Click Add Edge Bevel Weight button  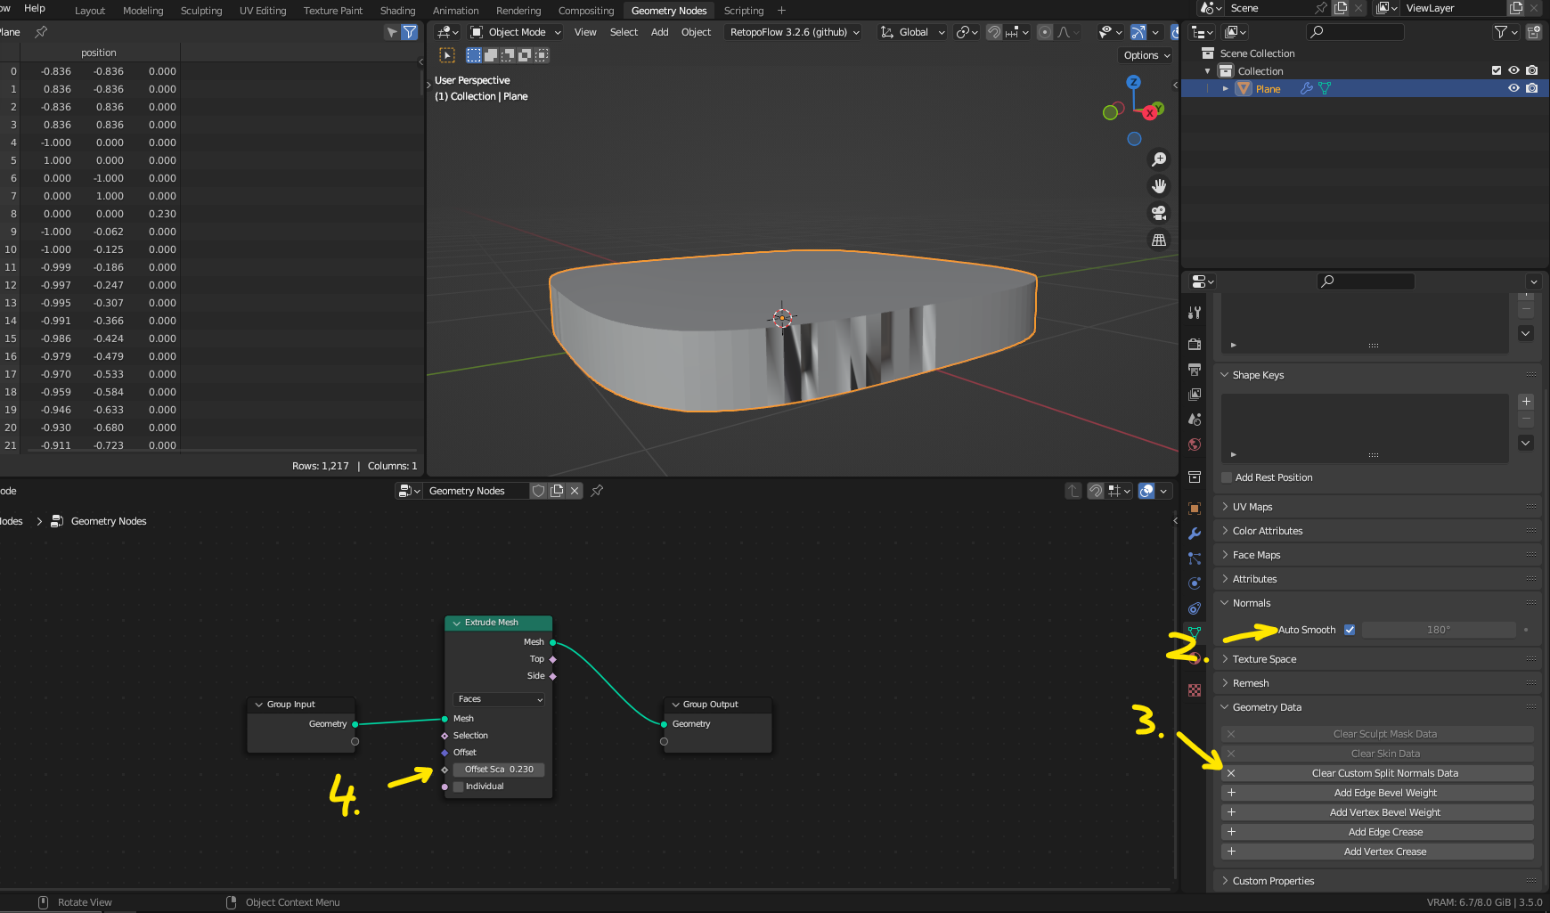pos(1377,793)
